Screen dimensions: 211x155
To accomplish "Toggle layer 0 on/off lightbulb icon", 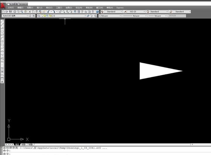I will 43,16.
